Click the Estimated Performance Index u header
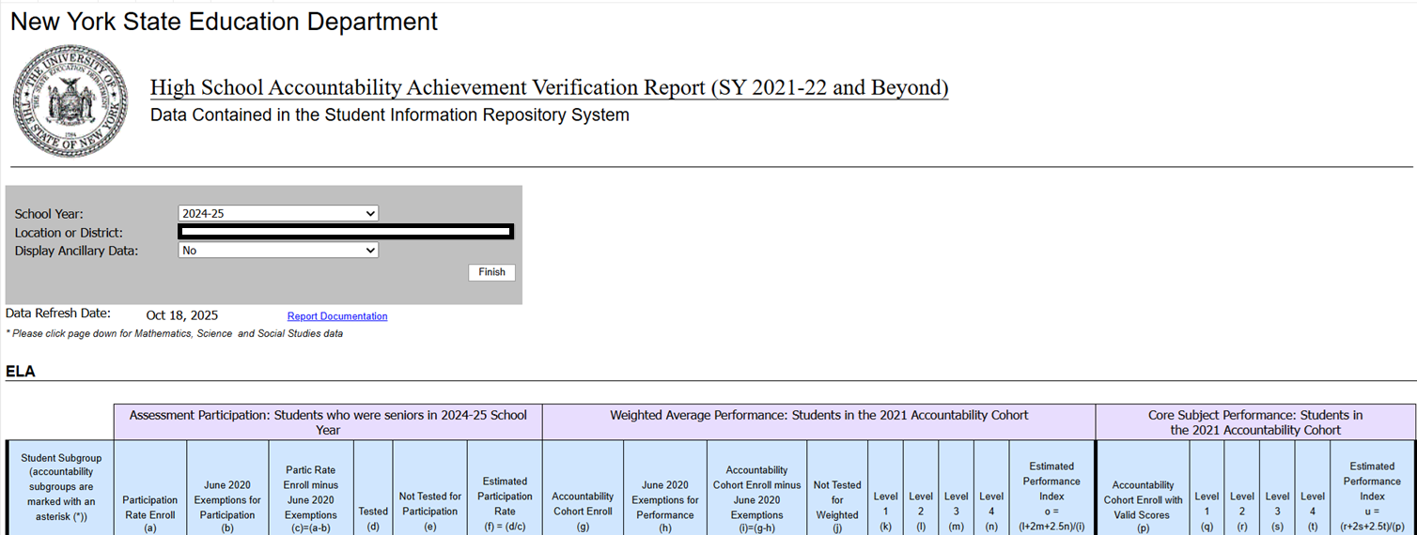 [x=1373, y=488]
